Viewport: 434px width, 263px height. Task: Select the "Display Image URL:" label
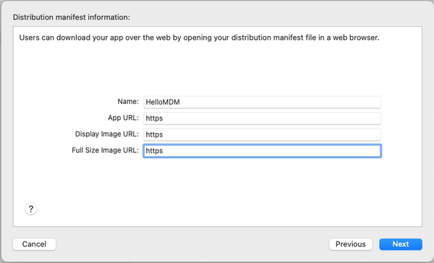[x=107, y=134]
